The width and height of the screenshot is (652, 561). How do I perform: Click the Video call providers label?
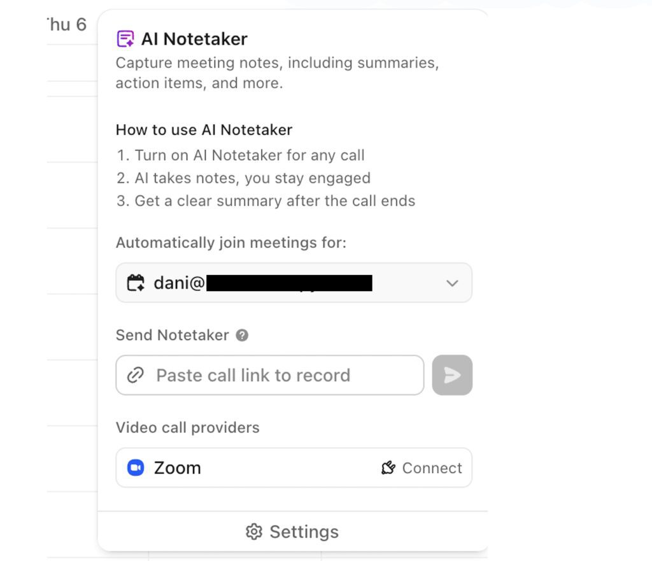point(187,427)
